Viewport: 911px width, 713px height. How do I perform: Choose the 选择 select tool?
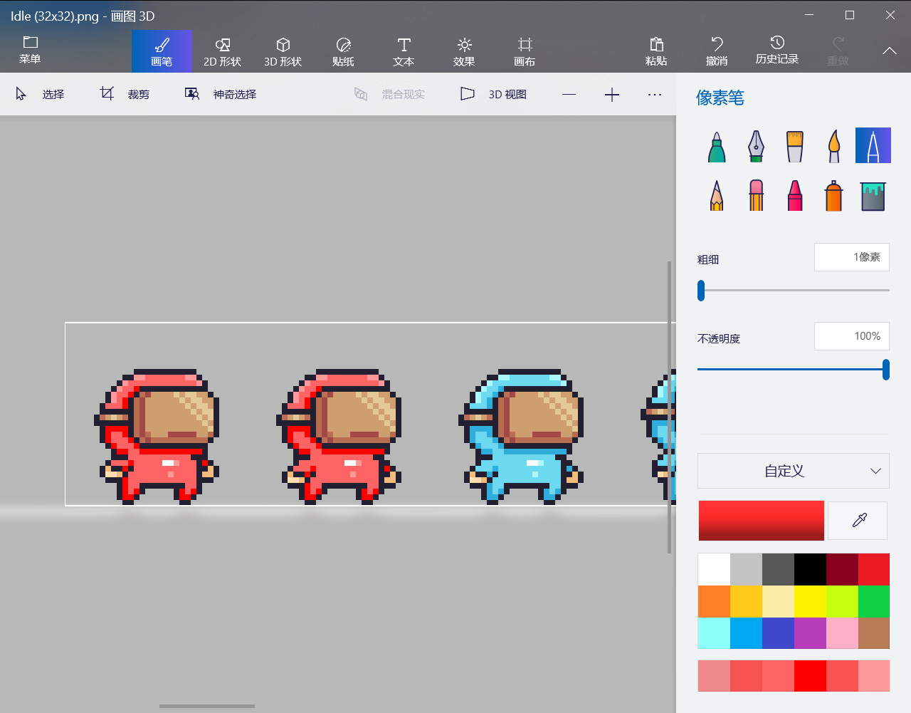tap(41, 94)
